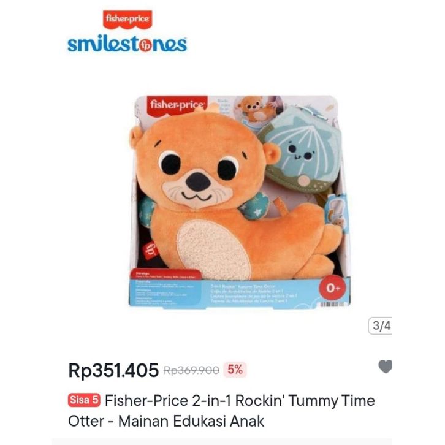Click the fp circle in smilestones logo

[x=145, y=45]
